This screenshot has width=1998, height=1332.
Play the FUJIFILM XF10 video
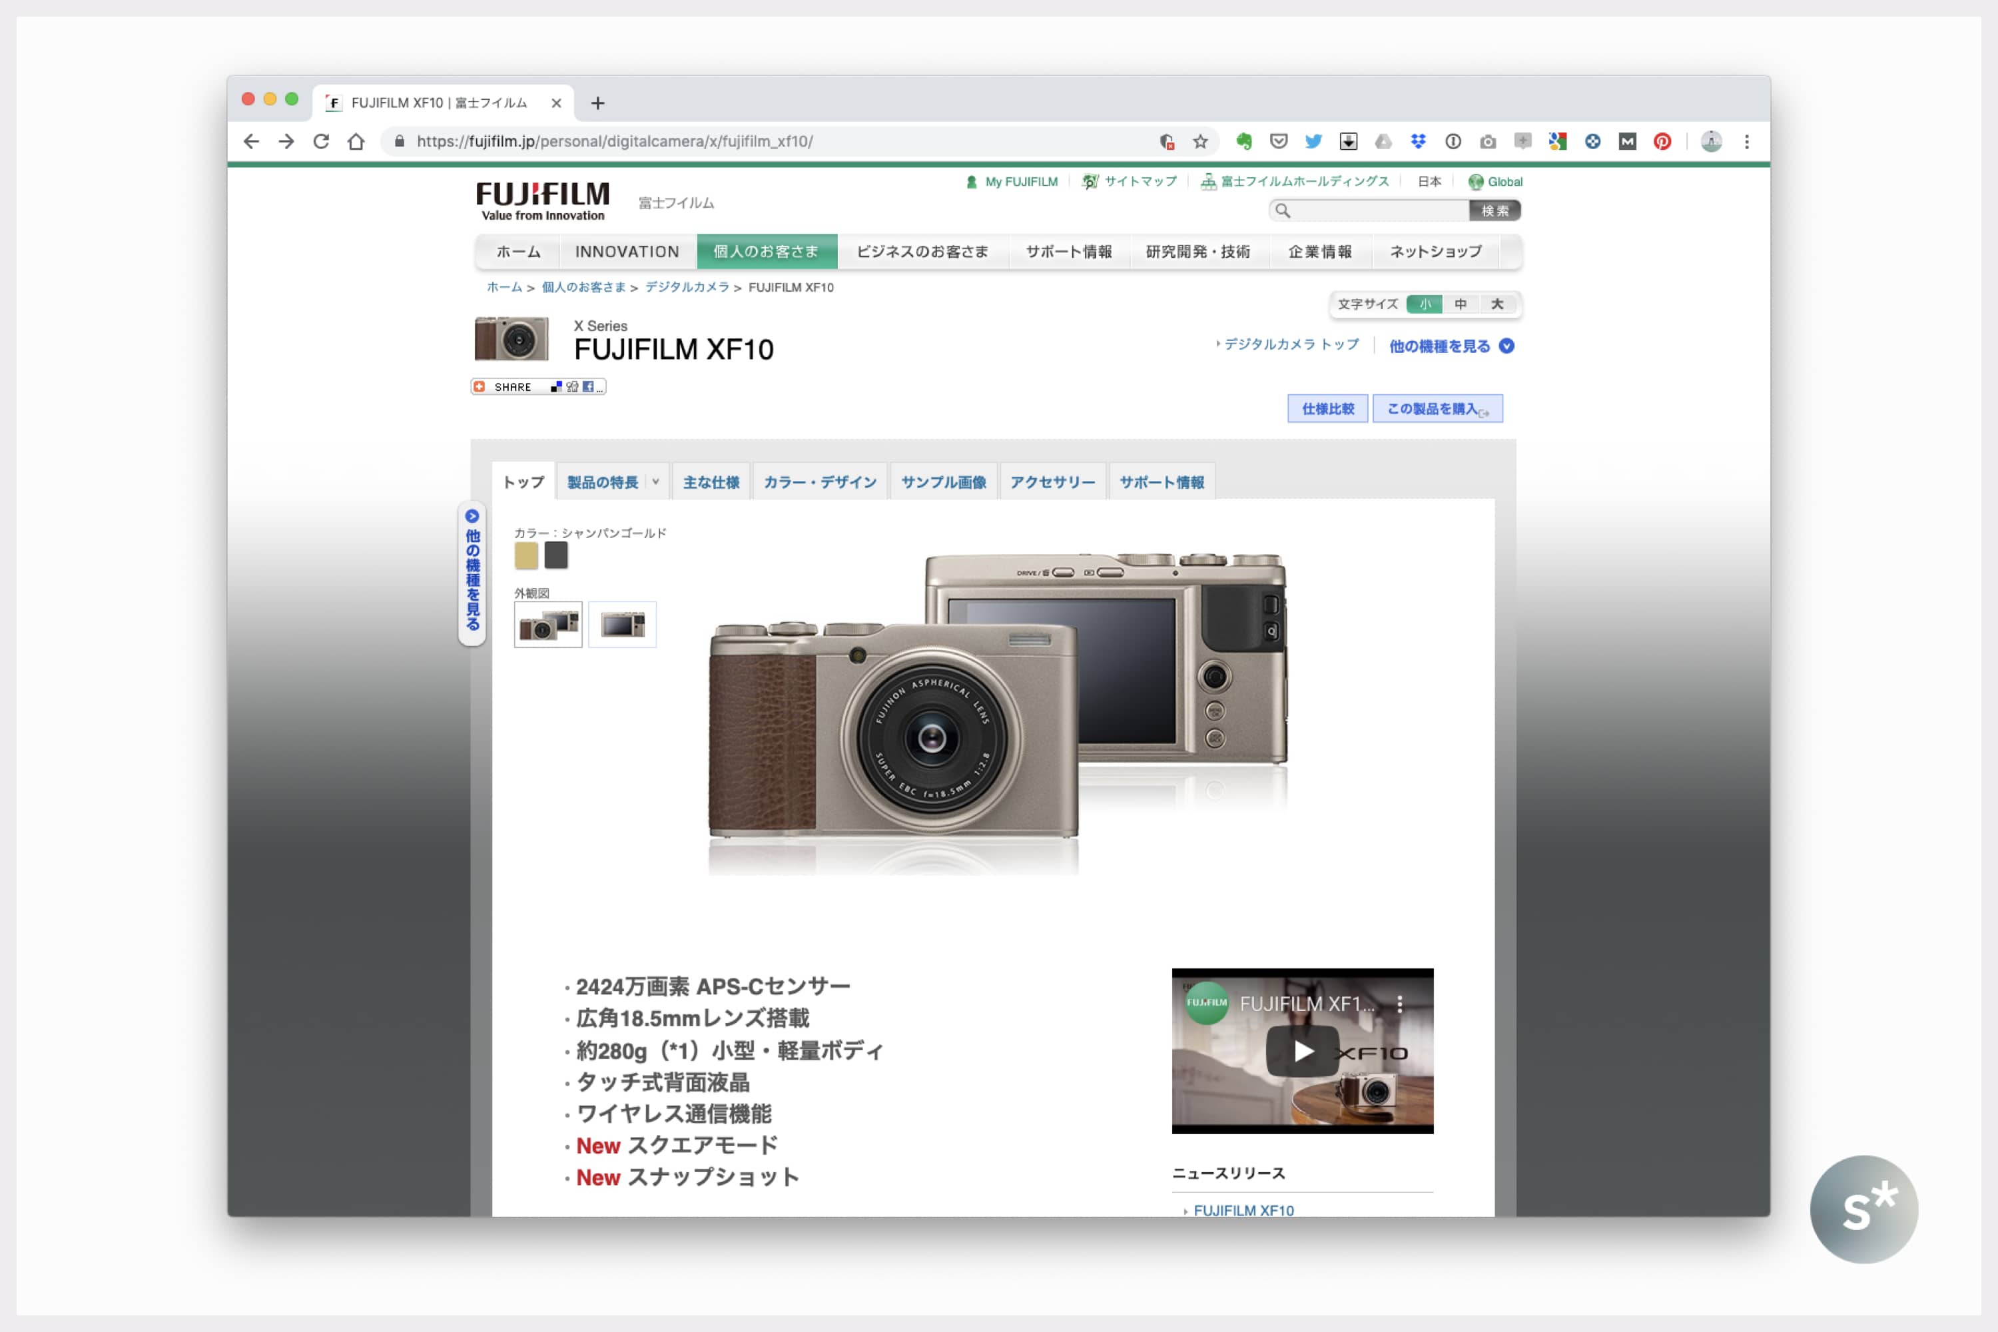pyautogui.click(x=1302, y=1051)
